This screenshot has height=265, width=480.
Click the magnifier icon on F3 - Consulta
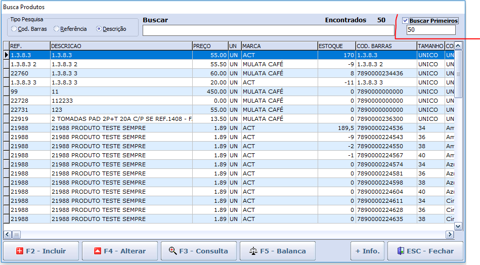(x=172, y=251)
